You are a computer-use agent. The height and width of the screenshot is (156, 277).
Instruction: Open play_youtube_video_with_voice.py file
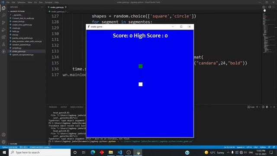coord(27,42)
